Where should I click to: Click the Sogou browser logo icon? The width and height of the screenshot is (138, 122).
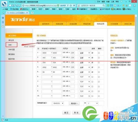(4, 4)
